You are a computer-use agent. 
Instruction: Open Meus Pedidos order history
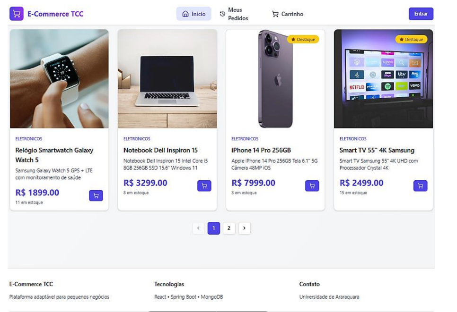pyautogui.click(x=234, y=14)
